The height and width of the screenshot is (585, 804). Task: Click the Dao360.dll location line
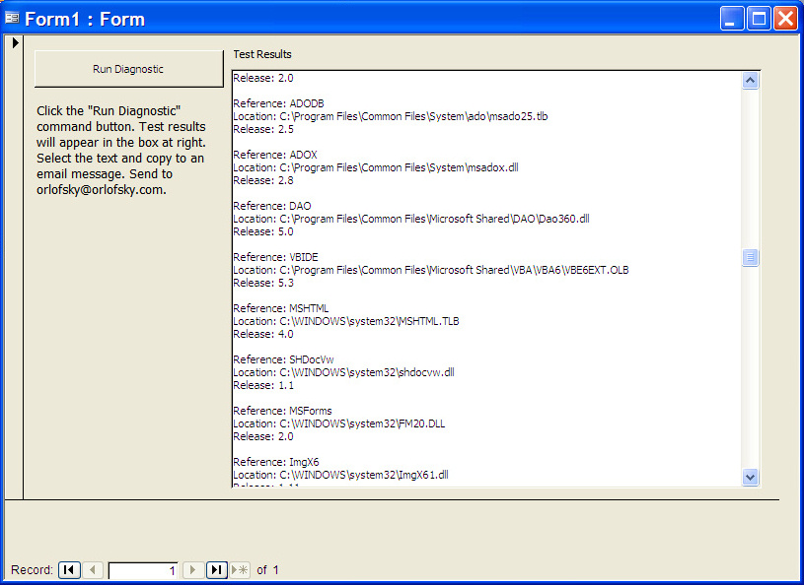pyautogui.click(x=411, y=219)
